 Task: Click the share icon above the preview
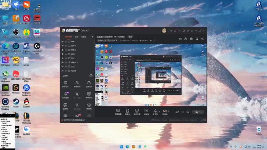coord(202,39)
